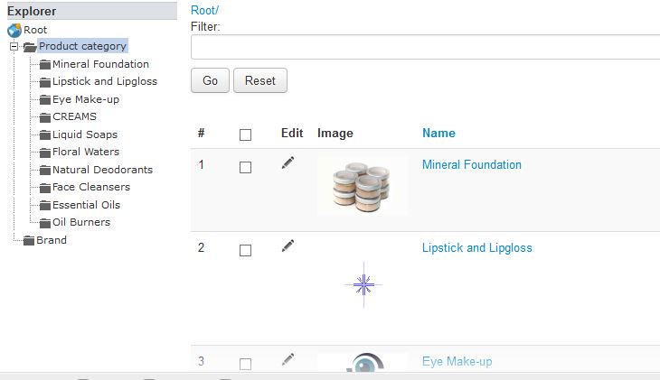Image resolution: width=660 pixels, height=380 pixels.
Task: Click the Image column header
Action: coord(335,134)
